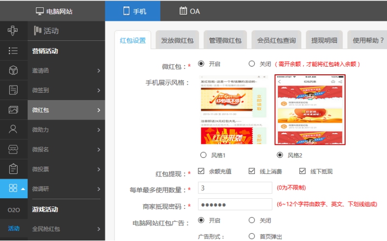Viewport: 387px width, 241px height.
Task: Click the list icon in left sidebar
Action: point(13,51)
